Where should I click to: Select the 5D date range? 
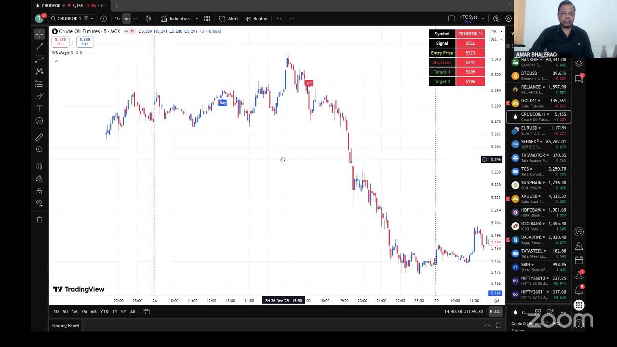pyautogui.click(x=65, y=312)
